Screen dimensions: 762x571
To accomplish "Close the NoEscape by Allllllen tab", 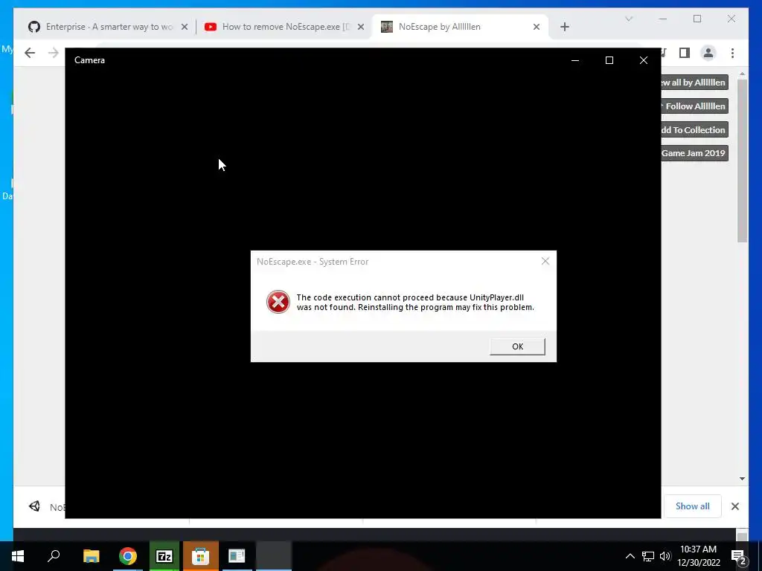I will (537, 27).
